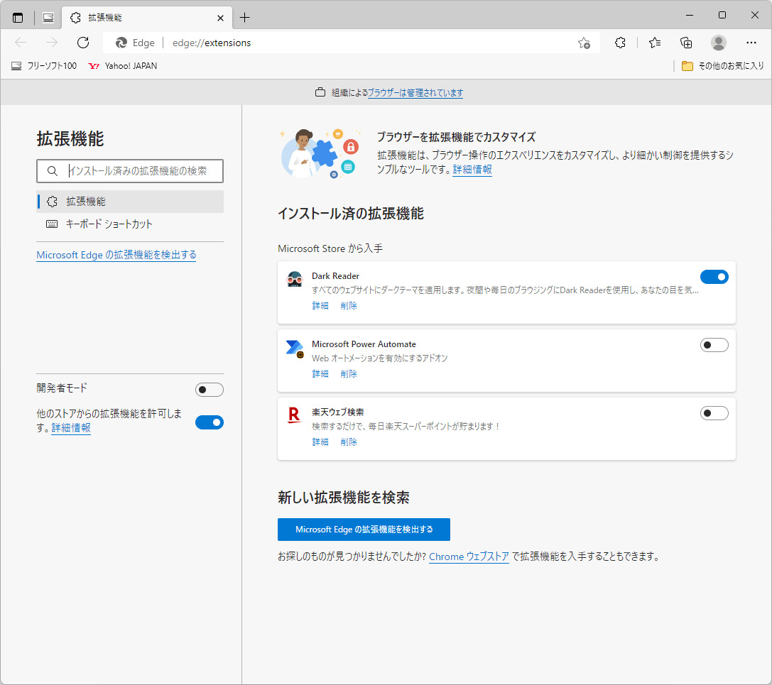Viewport: 772px width, 685px height.
Task: Toggle allow extensions from other stores switch
Action: [210, 422]
